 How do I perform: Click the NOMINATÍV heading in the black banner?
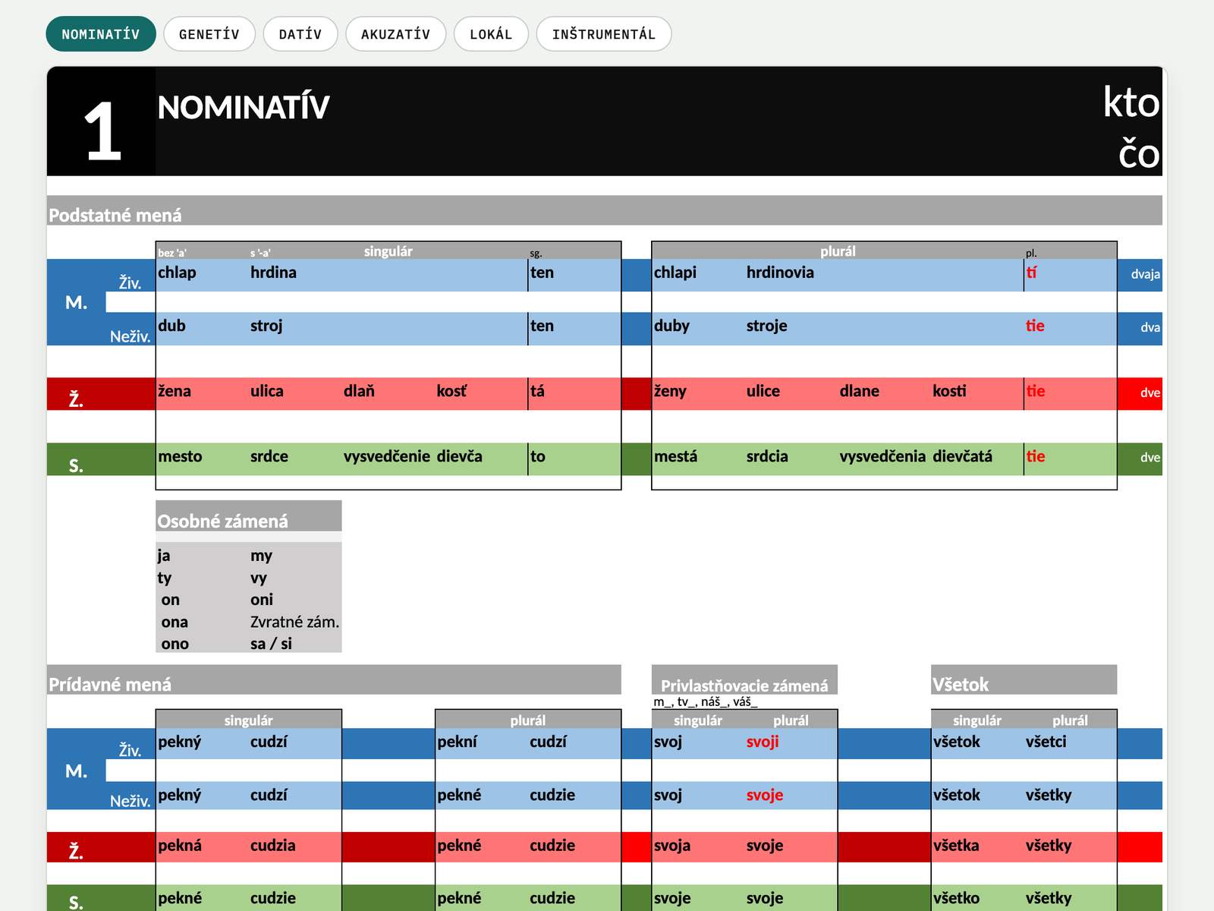pos(244,107)
